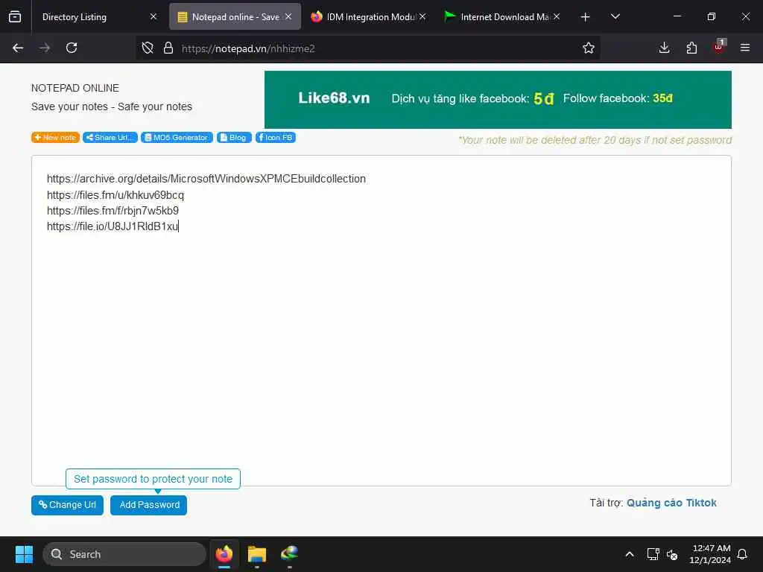Show hidden system tray icons

tap(629, 554)
